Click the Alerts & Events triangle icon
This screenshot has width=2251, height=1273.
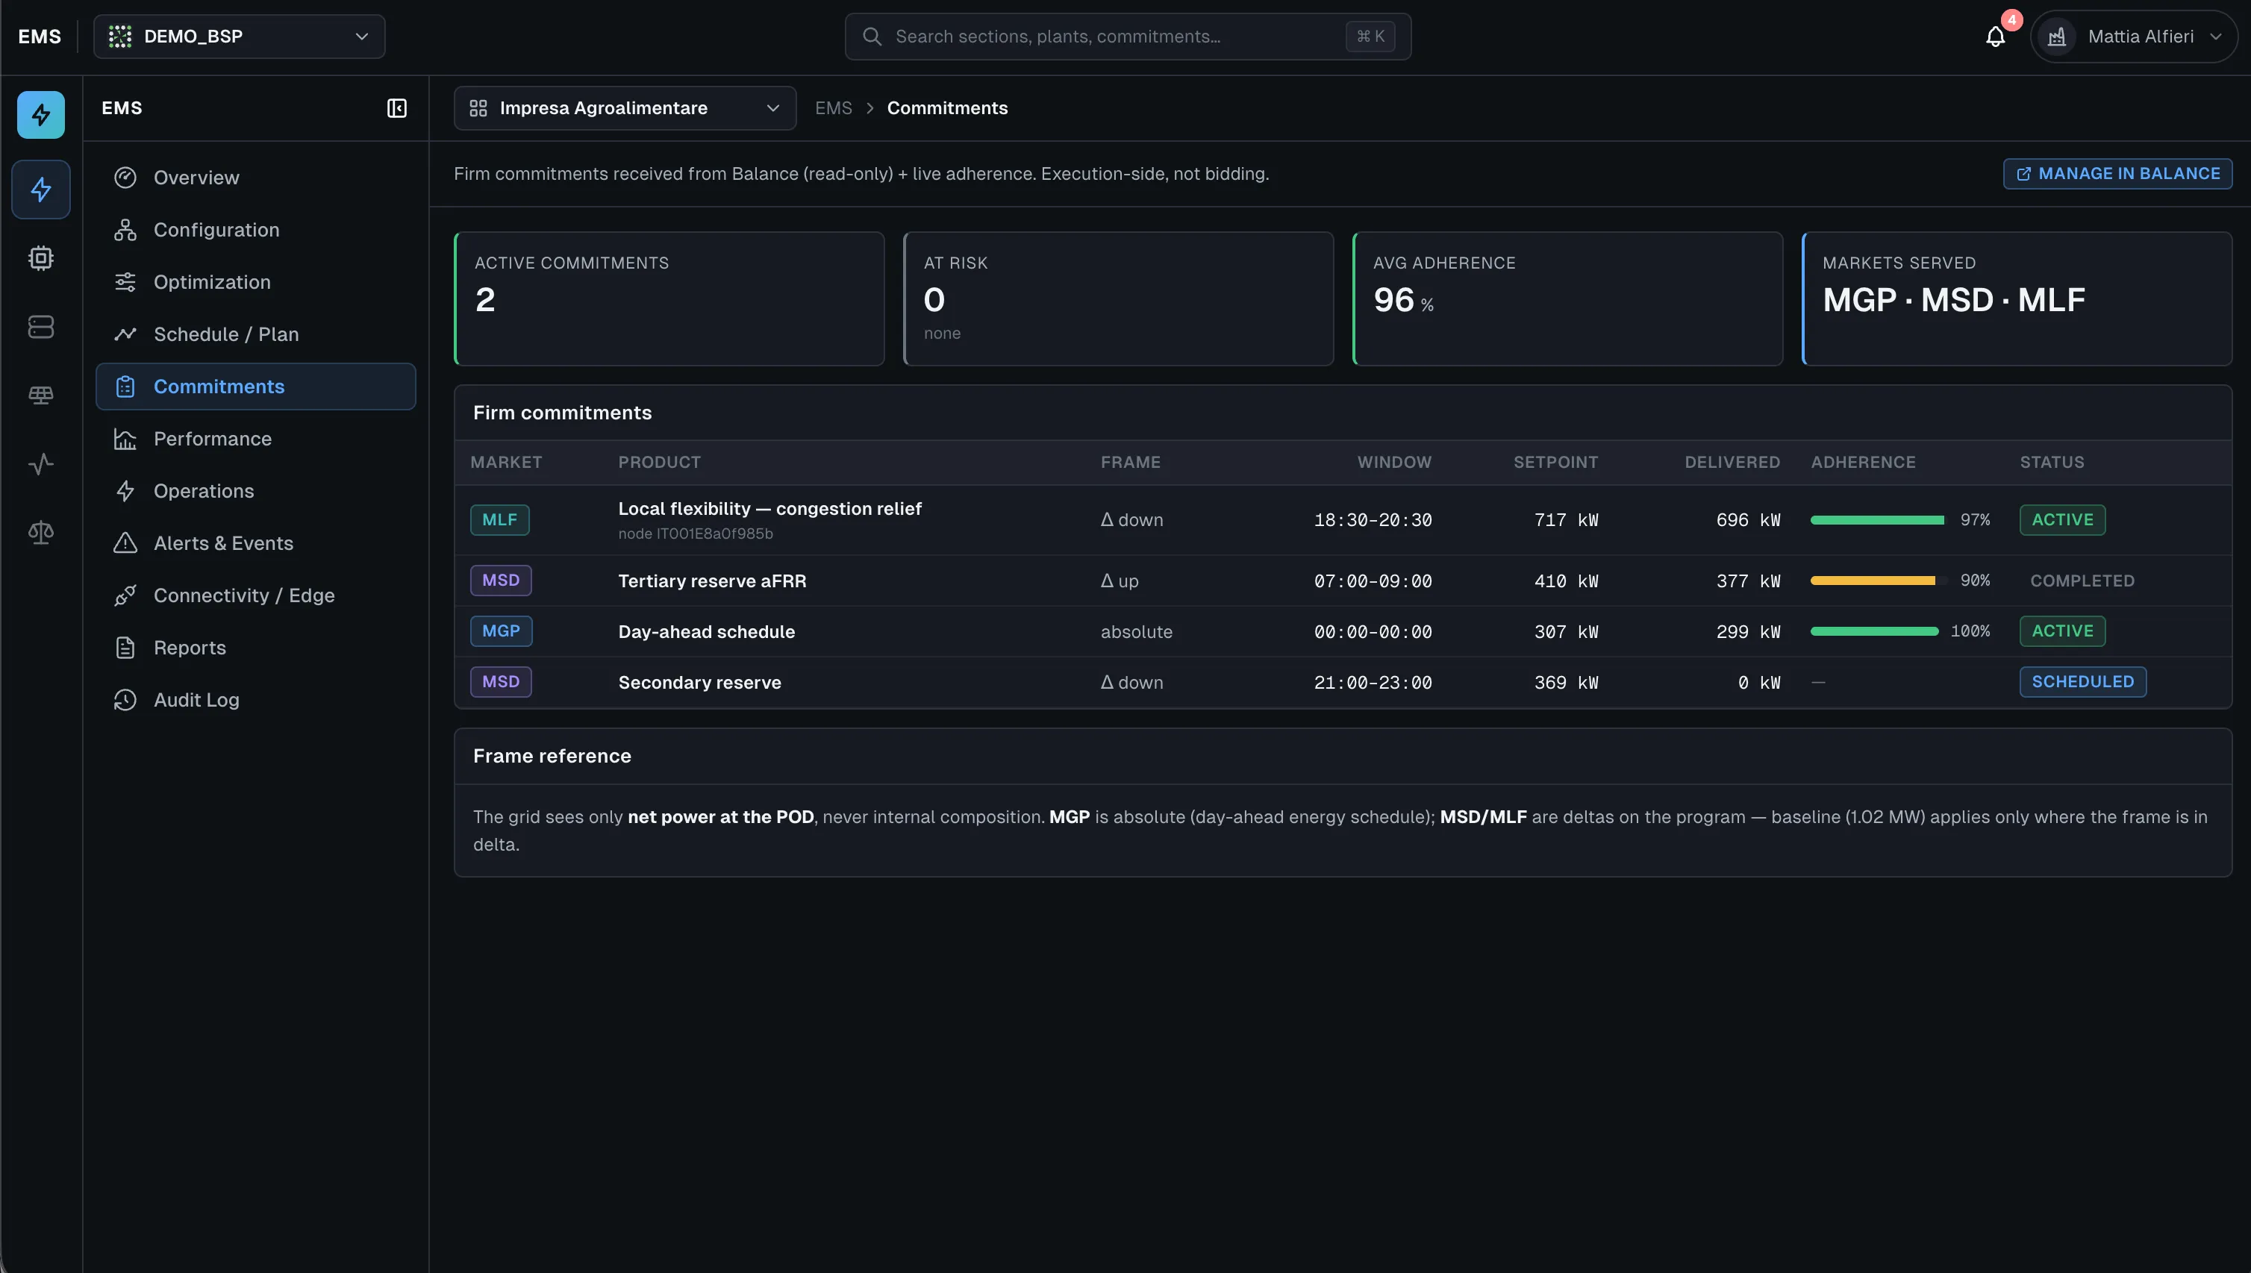[x=125, y=543]
